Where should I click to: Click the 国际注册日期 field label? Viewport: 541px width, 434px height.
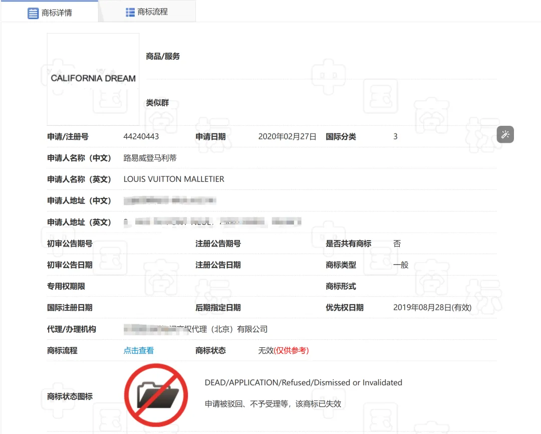pos(70,308)
